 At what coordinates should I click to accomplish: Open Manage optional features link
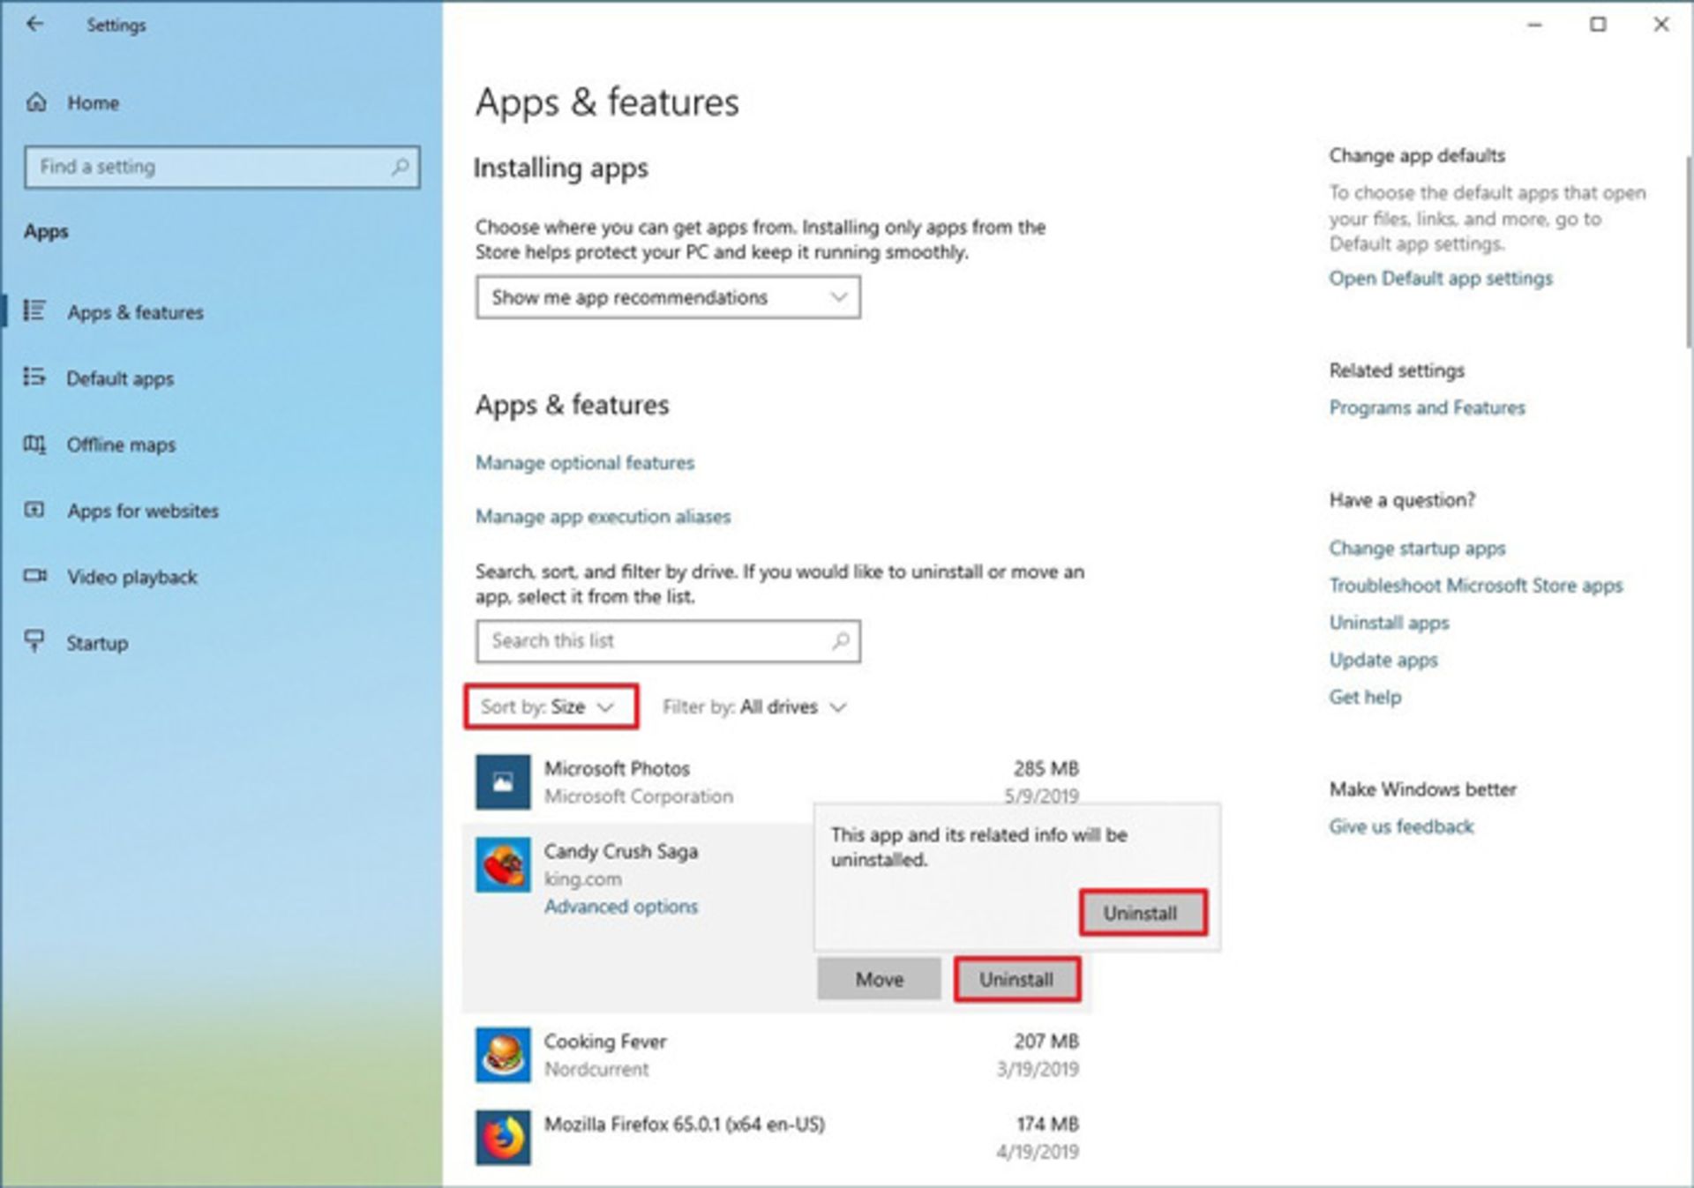pos(585,463)
